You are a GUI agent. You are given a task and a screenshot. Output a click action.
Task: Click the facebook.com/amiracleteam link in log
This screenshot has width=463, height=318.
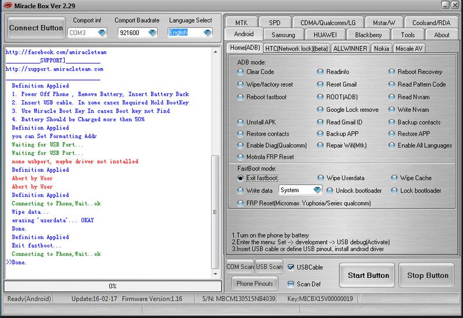coord(56,52)
